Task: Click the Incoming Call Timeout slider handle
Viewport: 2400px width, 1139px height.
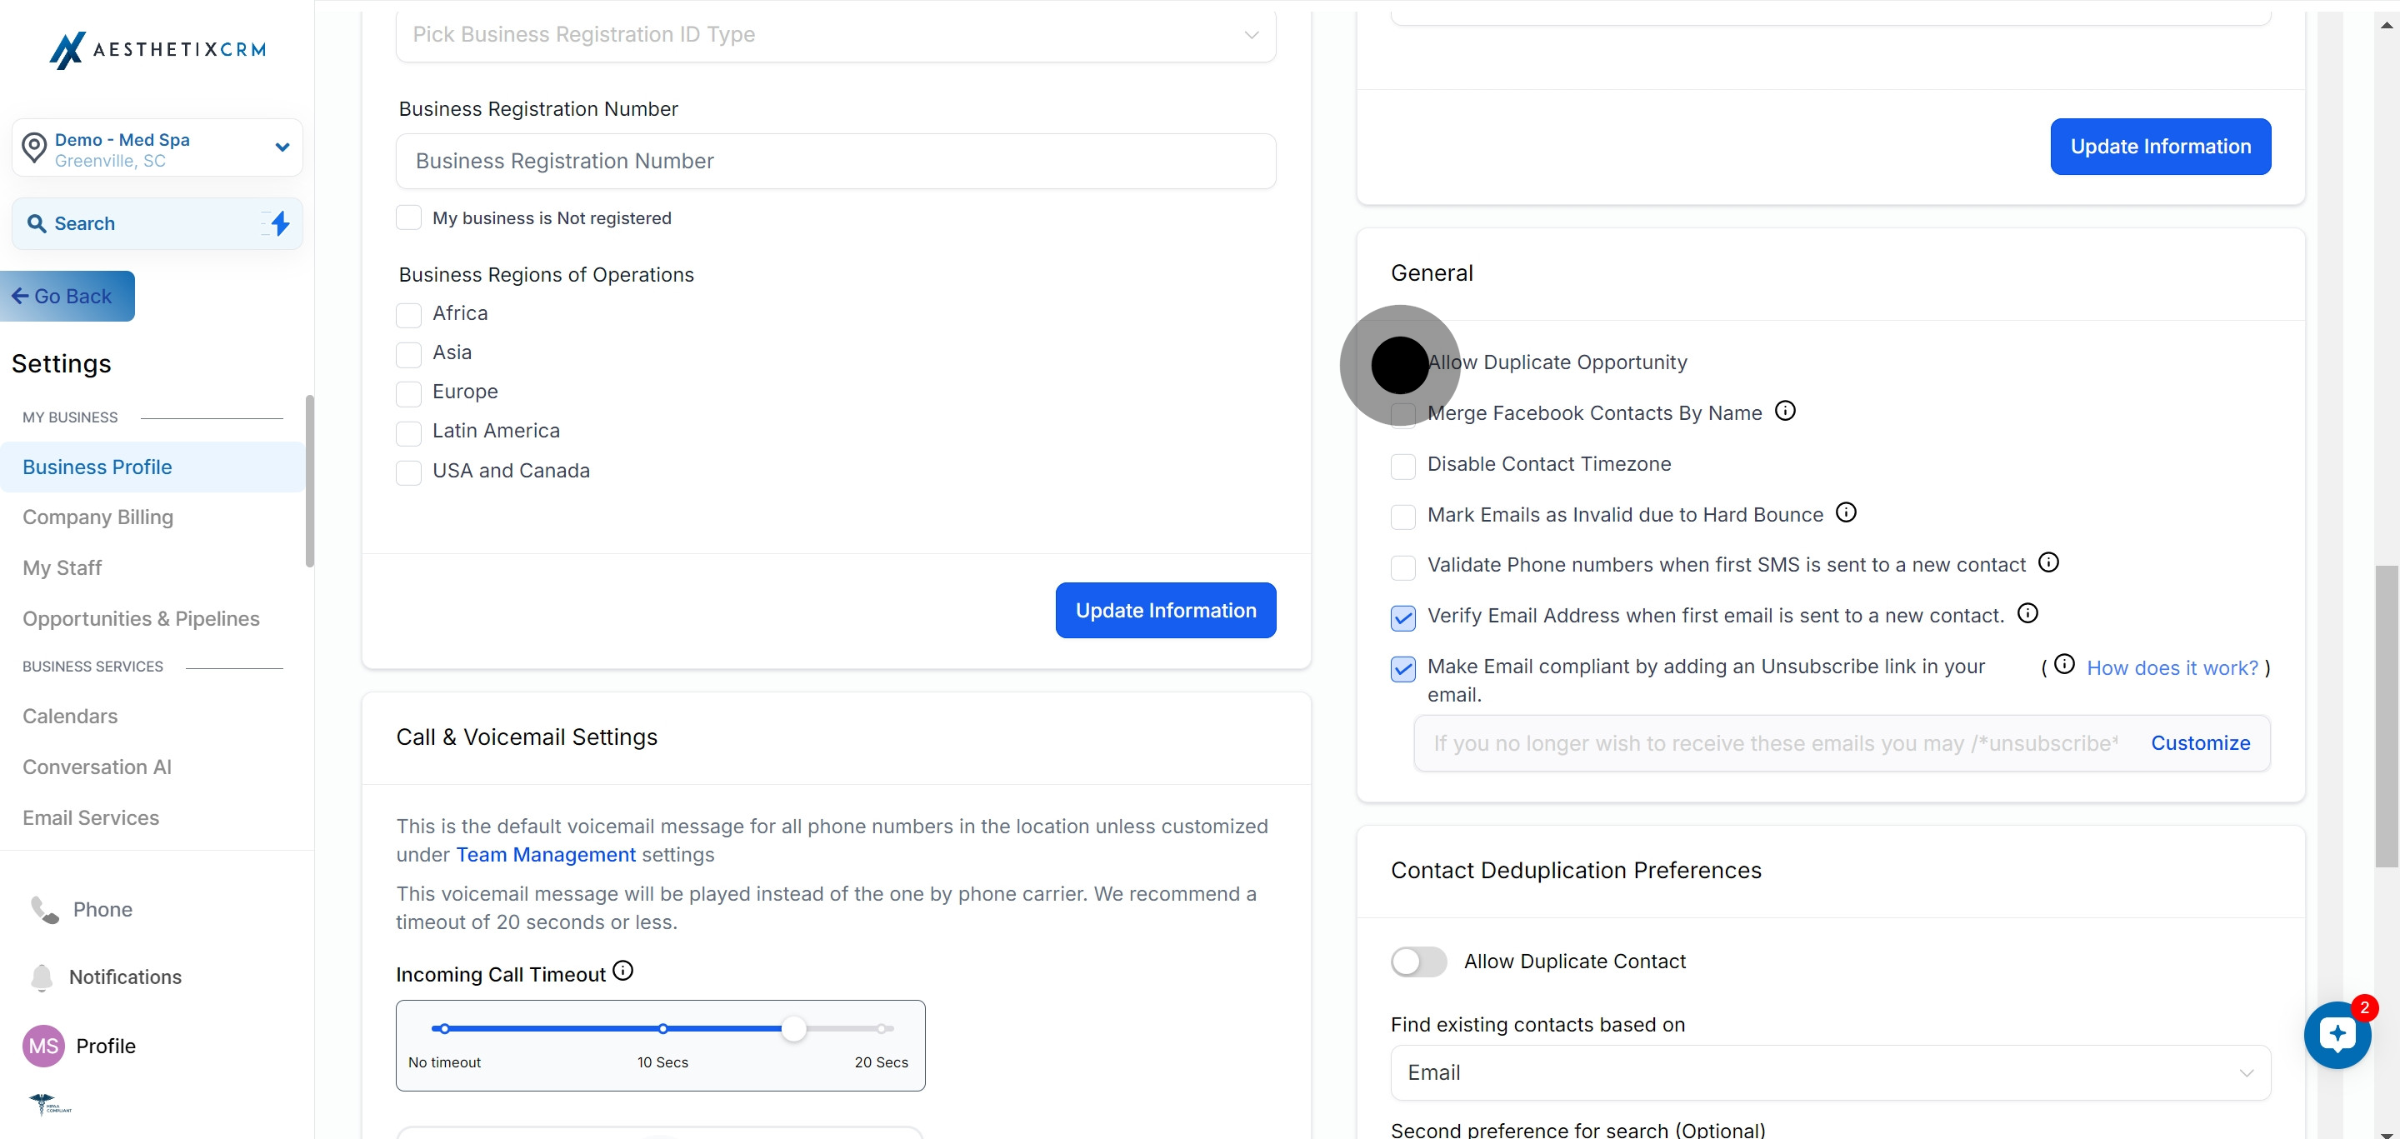Action: [792, 1029]
